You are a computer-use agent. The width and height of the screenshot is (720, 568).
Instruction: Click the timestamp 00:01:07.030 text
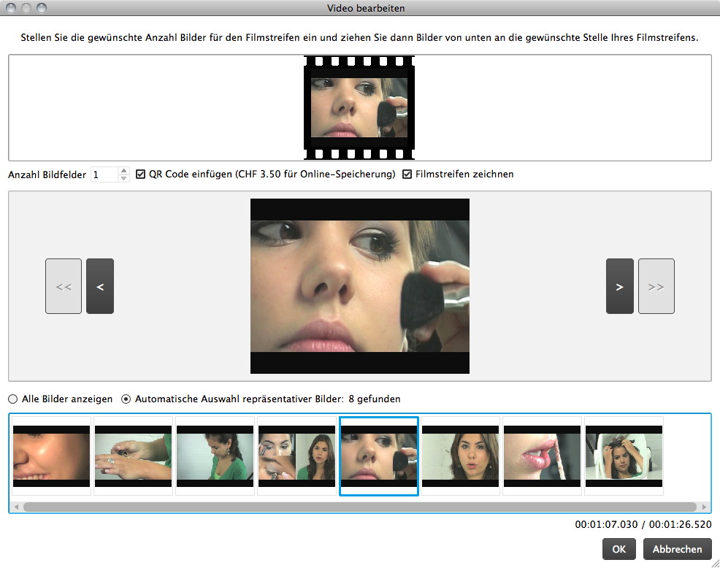[606, 524]
